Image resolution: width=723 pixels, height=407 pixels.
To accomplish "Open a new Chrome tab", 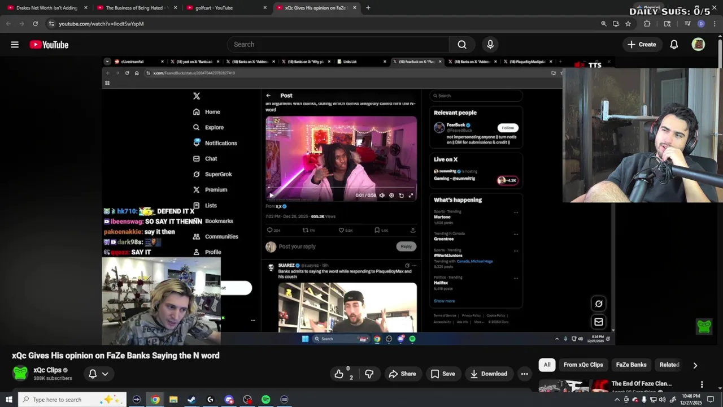I will pos(368,8).
